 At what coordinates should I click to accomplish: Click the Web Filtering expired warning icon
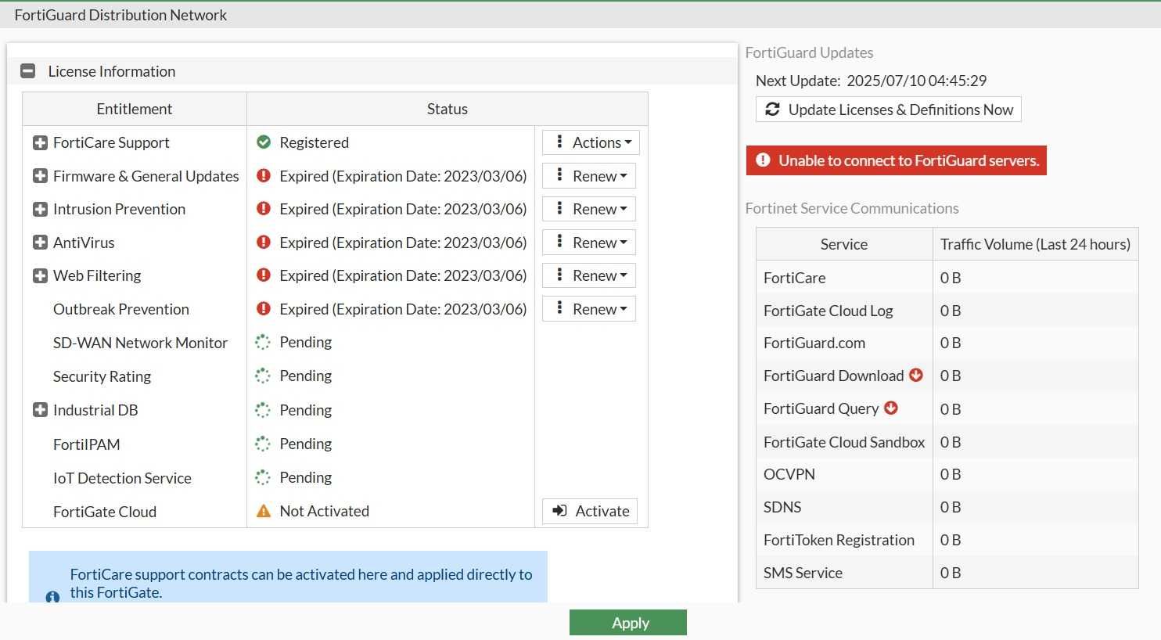coord(264,275)
